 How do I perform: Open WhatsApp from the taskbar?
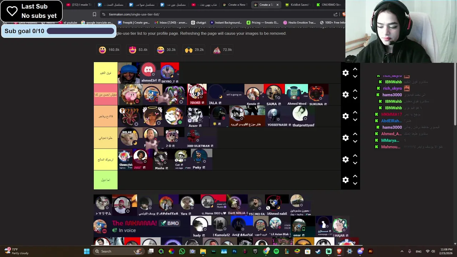coord(182,251)
